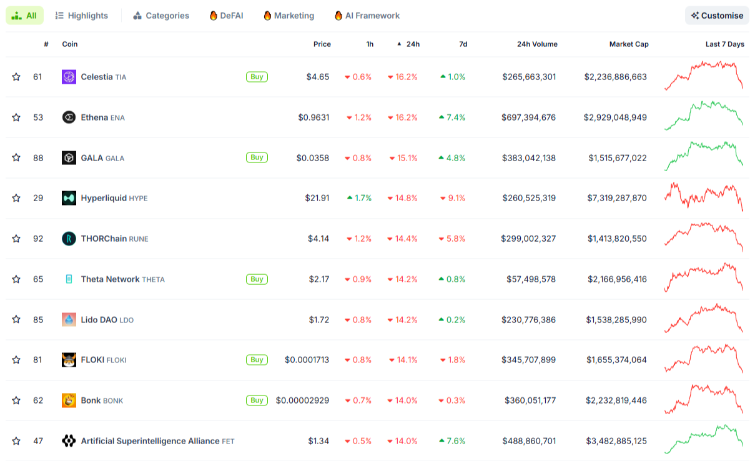Switch to the Highlights tab
This screenshot has width=755, height=461.
click(x=81, y=16)
